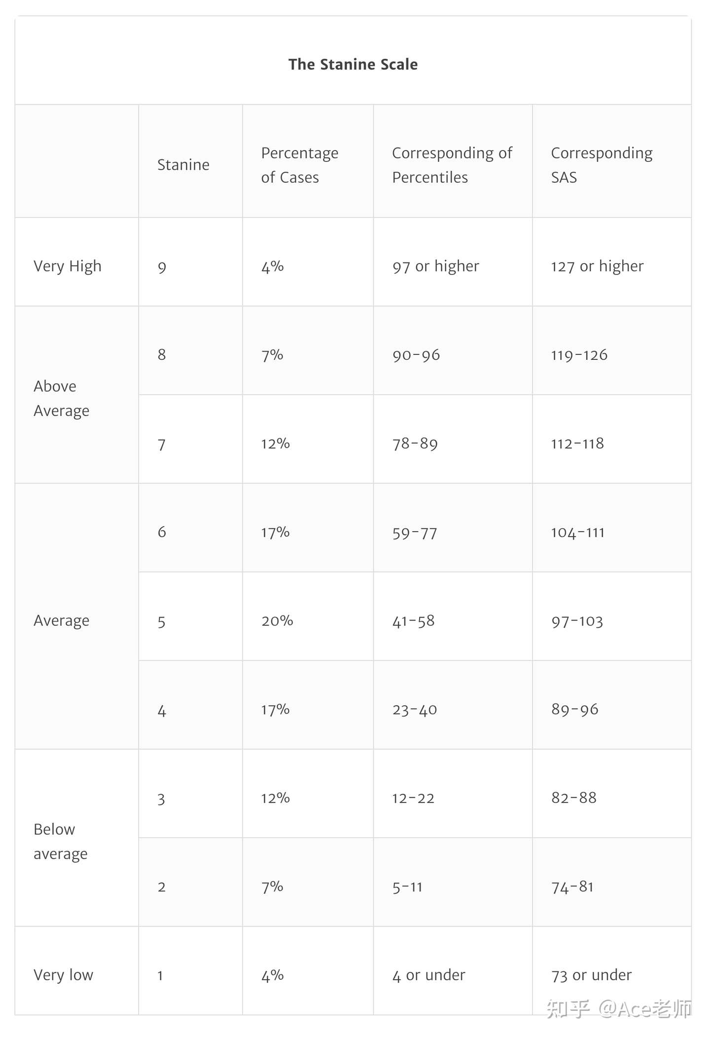Screen dimensions: 710x1038
Task: Select the Very low row label
Action: click(63, 975)
